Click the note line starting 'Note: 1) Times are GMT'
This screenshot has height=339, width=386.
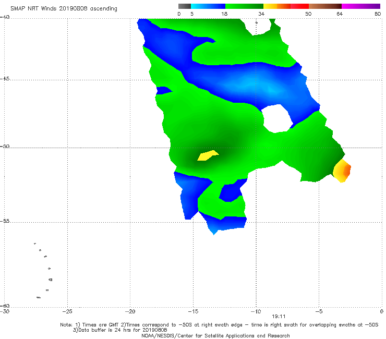tap(219, 325)
